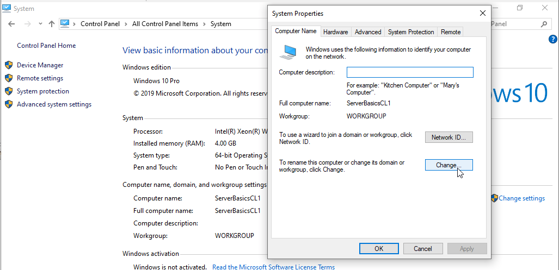Click the System protection shield icon
The width and height of the screenshot is (559, 270).
point(9,91)
